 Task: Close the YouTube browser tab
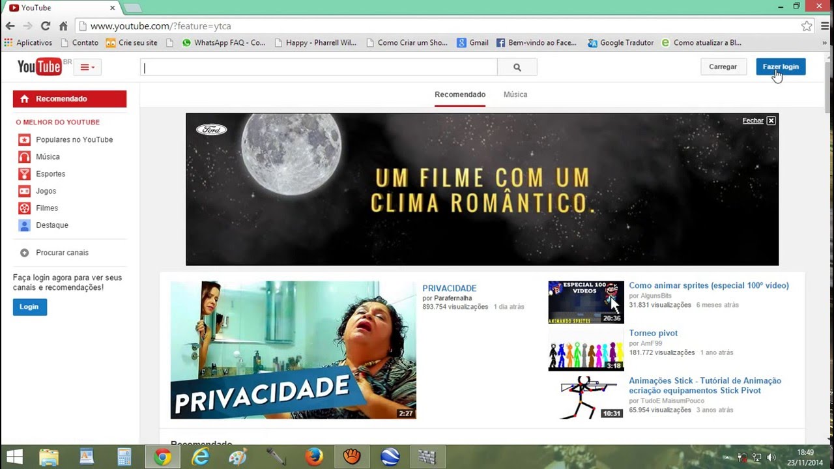pos(112,8)
